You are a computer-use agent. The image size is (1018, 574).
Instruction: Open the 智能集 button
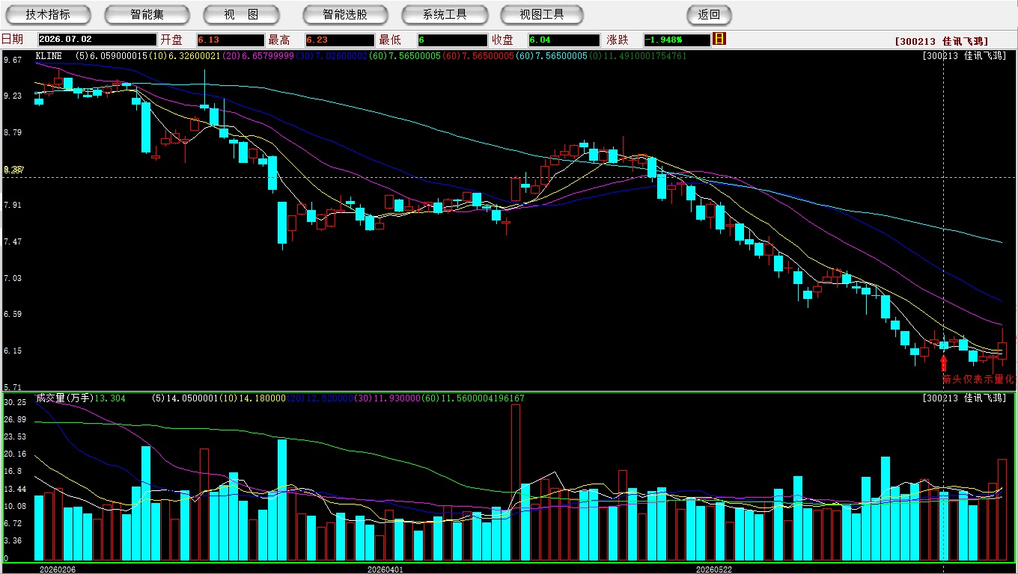tap(147, 14)
